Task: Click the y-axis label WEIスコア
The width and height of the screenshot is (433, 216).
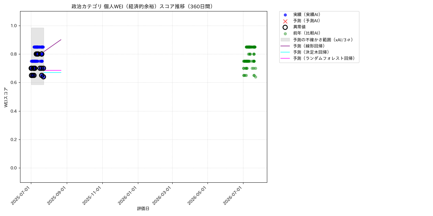Action: [x=6, y=97]
